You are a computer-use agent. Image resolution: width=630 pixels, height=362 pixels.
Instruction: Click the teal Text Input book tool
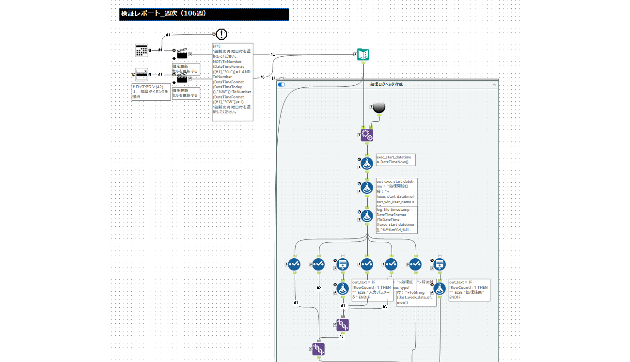tap(363, 55)
